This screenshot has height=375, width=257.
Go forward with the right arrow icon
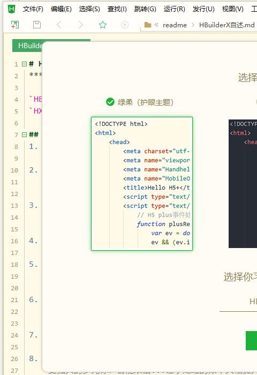click(x=81, y=25)
